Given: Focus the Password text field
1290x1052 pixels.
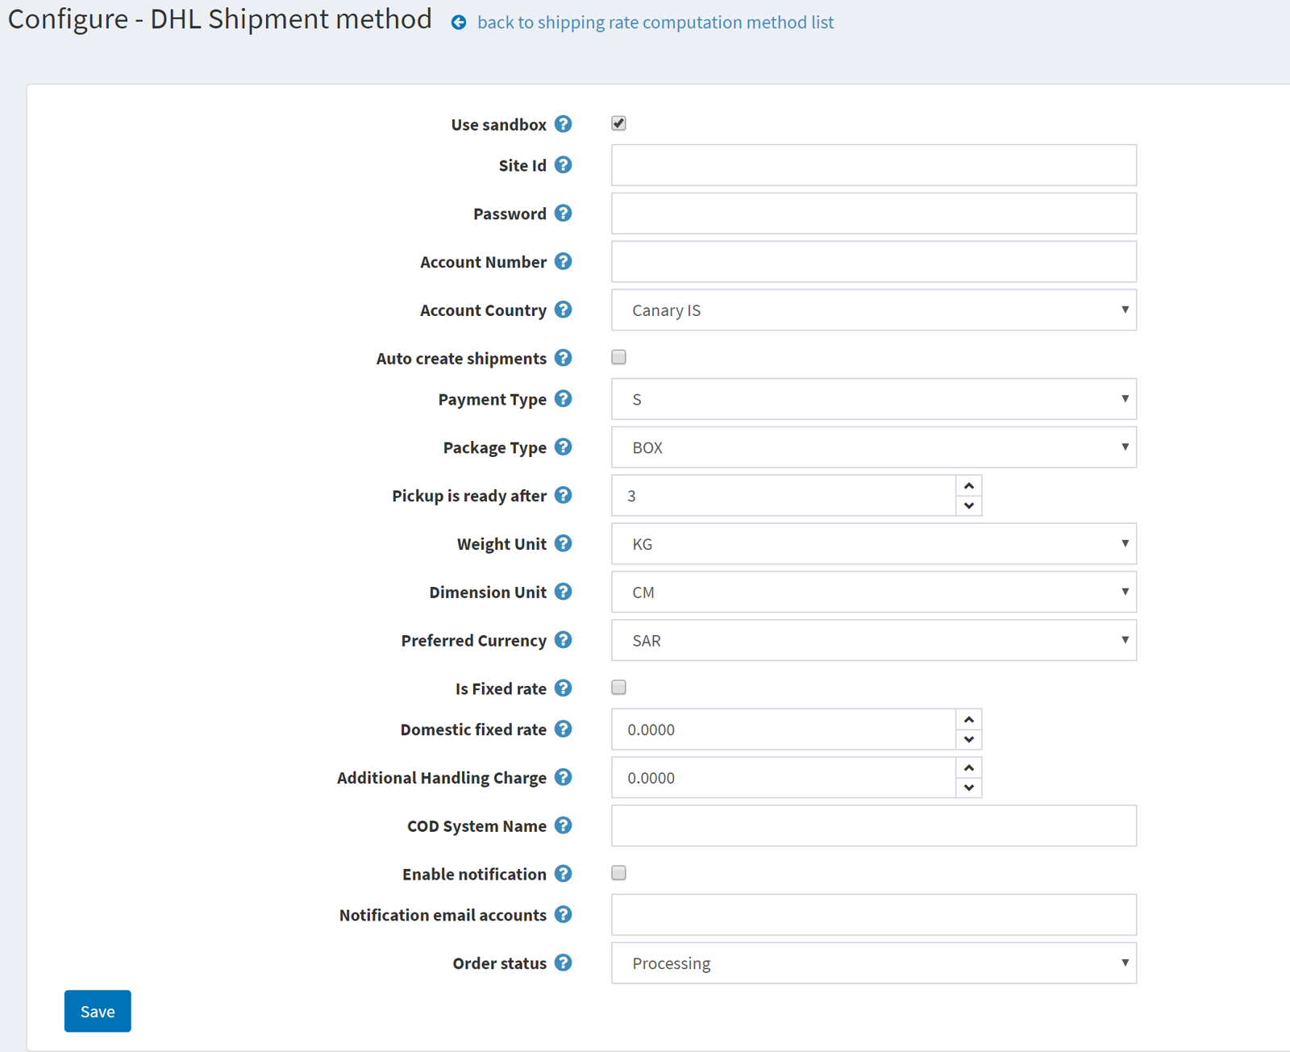Looking at the screenshot, I should pyautogui.click(x=874, y=214).
